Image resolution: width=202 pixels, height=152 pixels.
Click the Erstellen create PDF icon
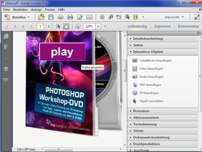7,17
